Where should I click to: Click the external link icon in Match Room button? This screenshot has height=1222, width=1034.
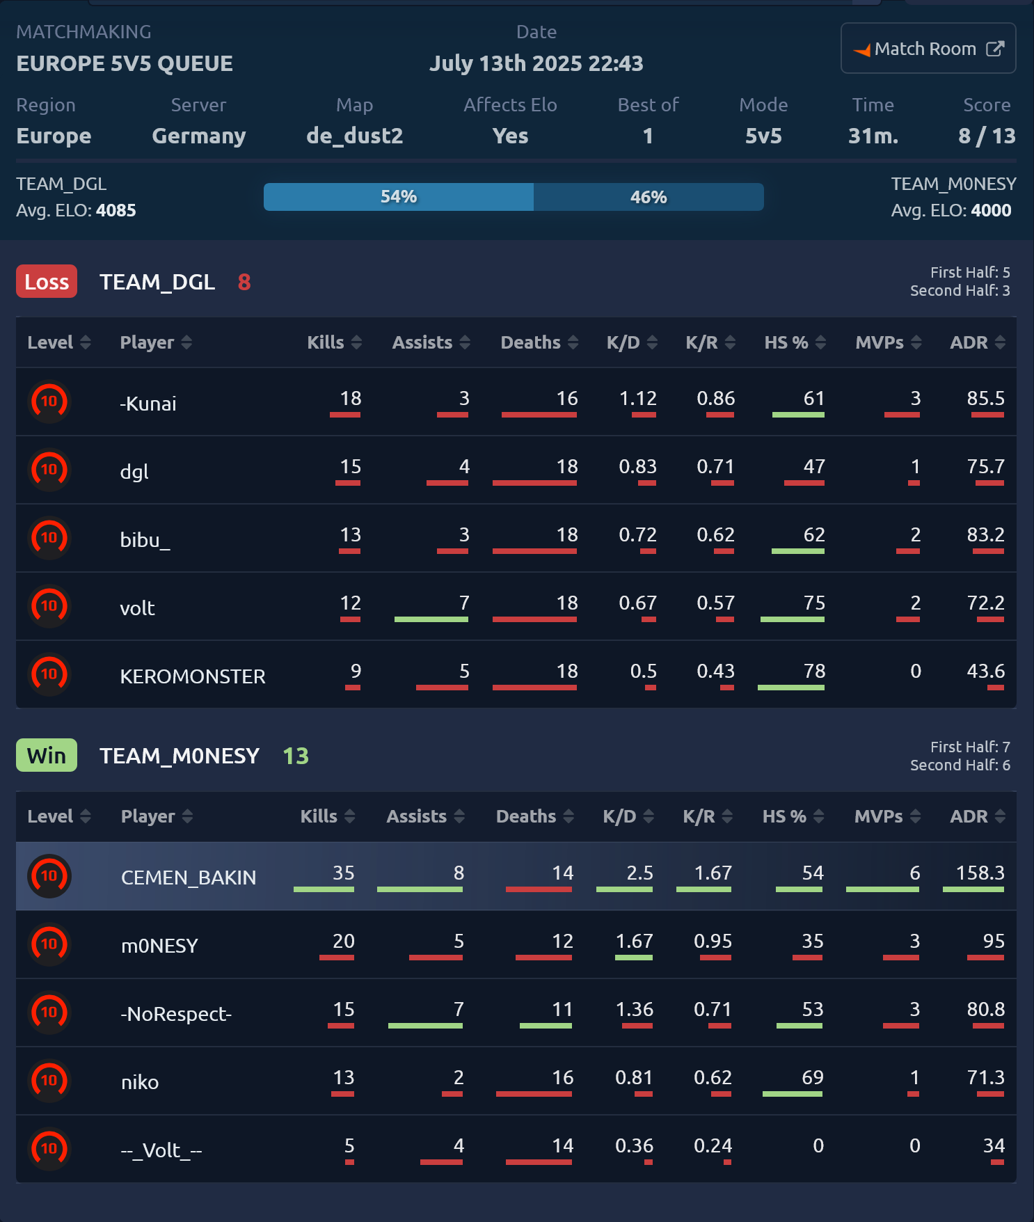coord(995,48)
